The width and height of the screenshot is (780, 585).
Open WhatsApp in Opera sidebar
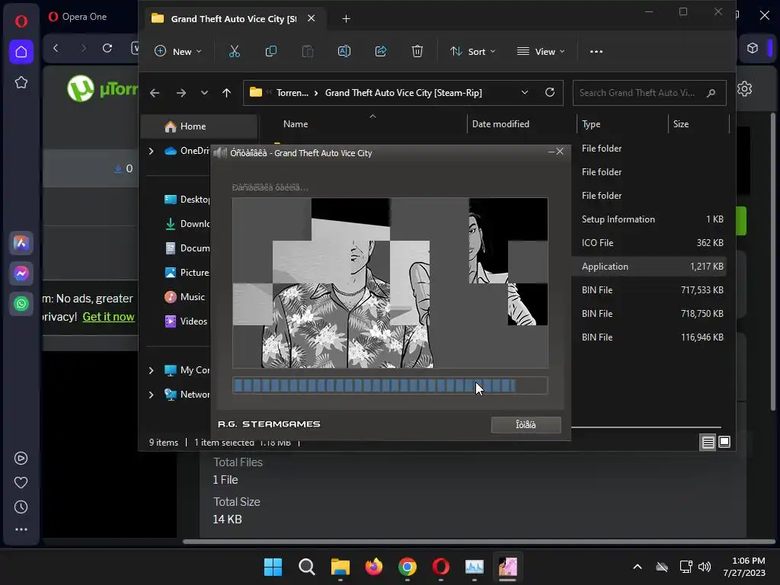pos(21,303)
